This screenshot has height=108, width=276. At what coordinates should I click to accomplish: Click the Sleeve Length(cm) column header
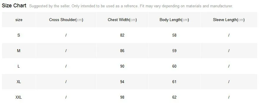pos(229,20)
